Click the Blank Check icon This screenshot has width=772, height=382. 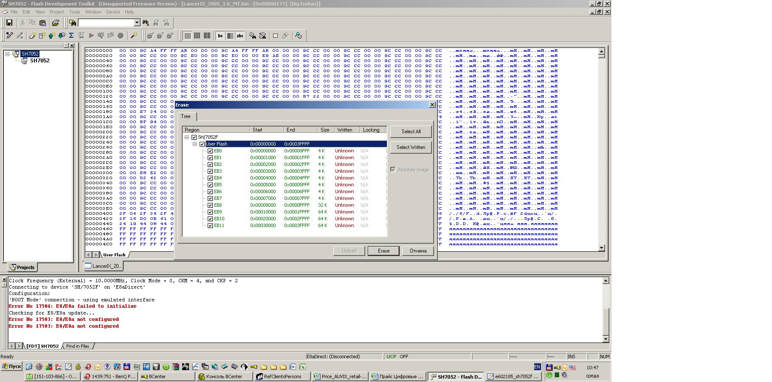coord(42,36)
